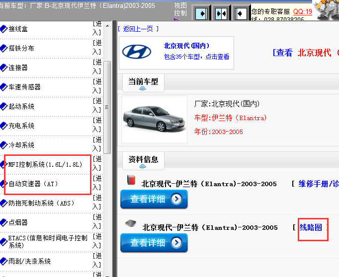Viewport: 339px width, 277px height.
Task: Open ETACS(信息和时间电子控制系统) entry
Action: click(x=48, y=242)
